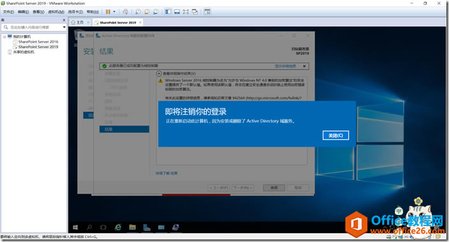Open the Windows Start button in VM

coord(75,227)
